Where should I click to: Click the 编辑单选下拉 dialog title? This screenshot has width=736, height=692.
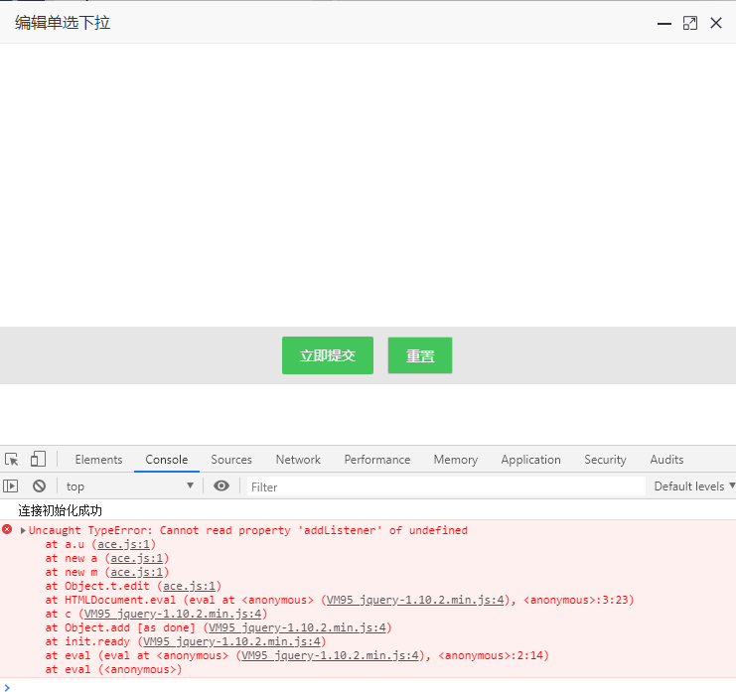(63, 23)
